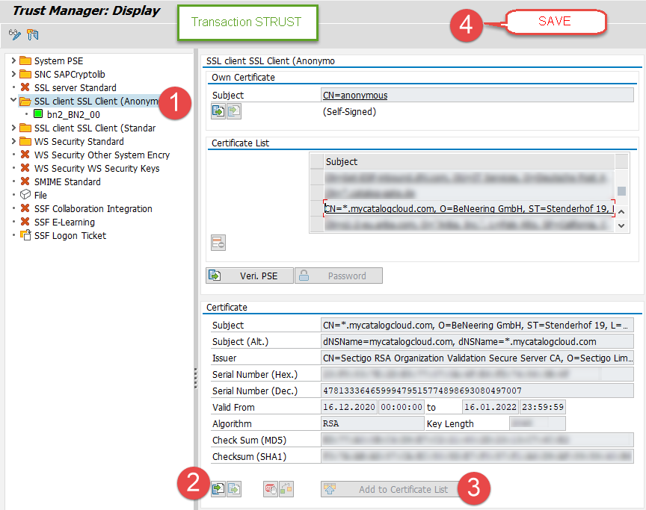Expand the WS Security Standard node
Screen dimensions: 646x510
click(13, 141)
